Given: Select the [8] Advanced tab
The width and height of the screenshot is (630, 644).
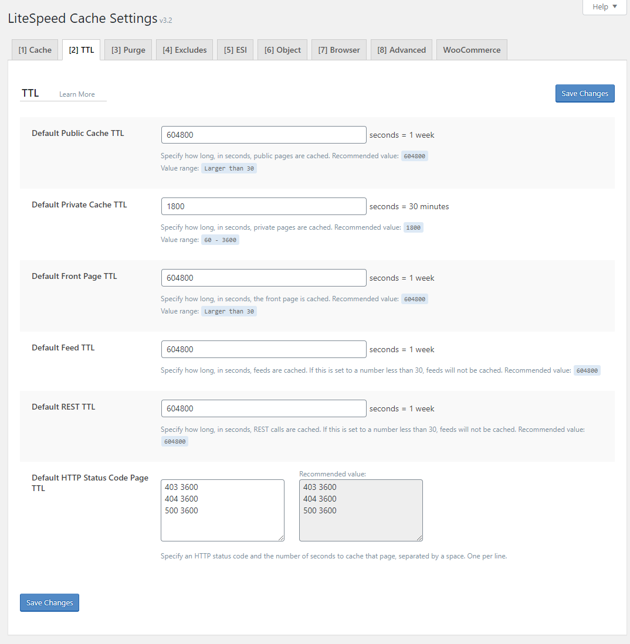Looking at the screenshot, I should [x=401, y=49].
